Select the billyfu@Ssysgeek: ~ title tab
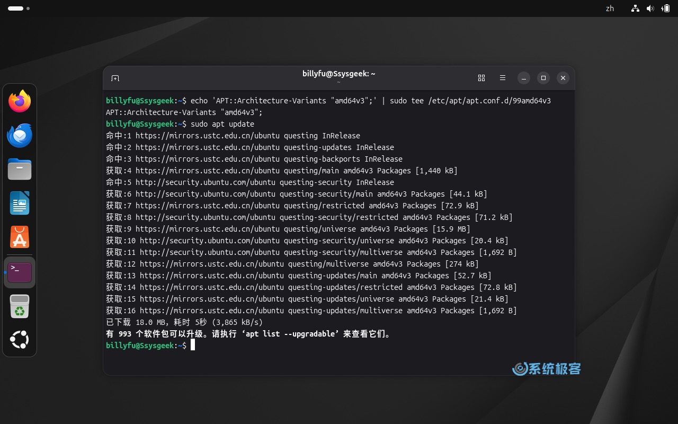This screenshot has height=424, width=678. (x=339, y=74)
